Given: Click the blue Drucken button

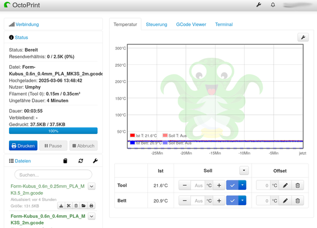Looking at the screenshot, I should [23, 146].
